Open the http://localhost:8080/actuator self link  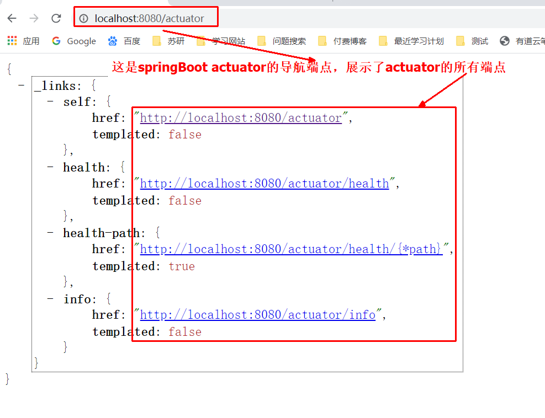pos(241,118)
